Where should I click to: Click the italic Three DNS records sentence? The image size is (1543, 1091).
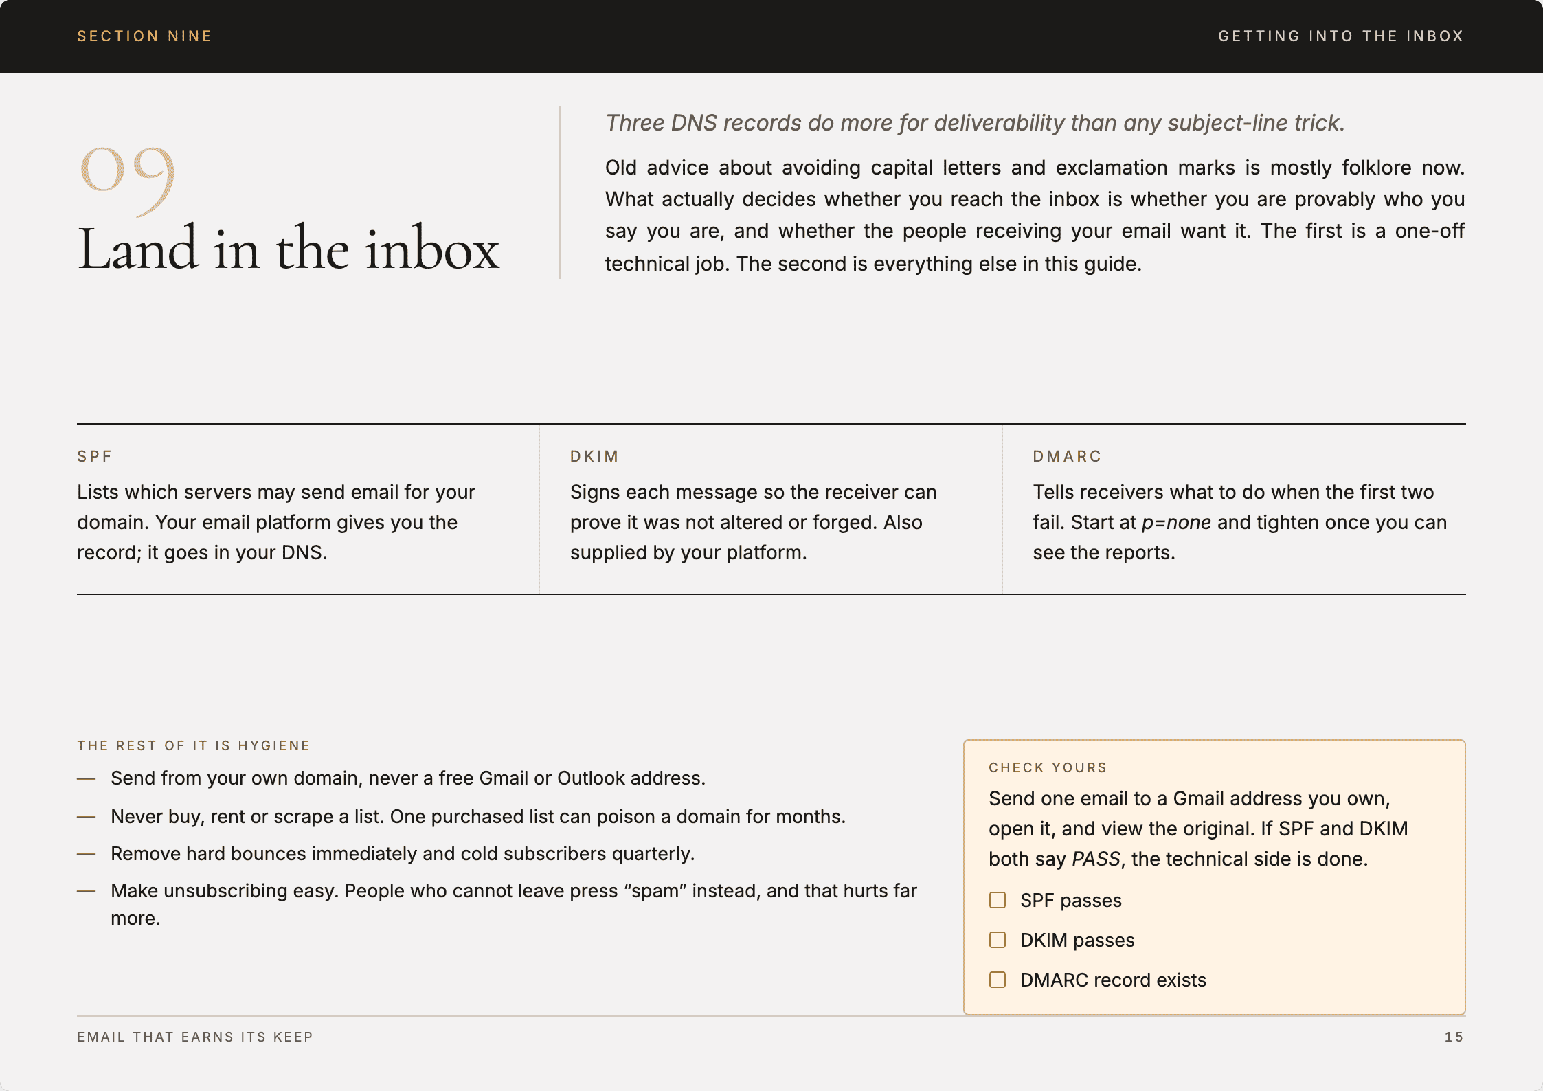pos(975,122)
